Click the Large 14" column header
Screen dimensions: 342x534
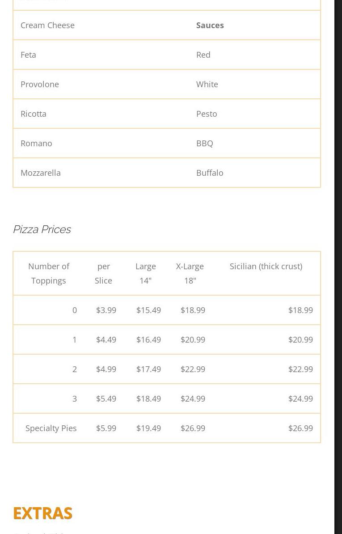pyautogui.click(x=145, y=273)
